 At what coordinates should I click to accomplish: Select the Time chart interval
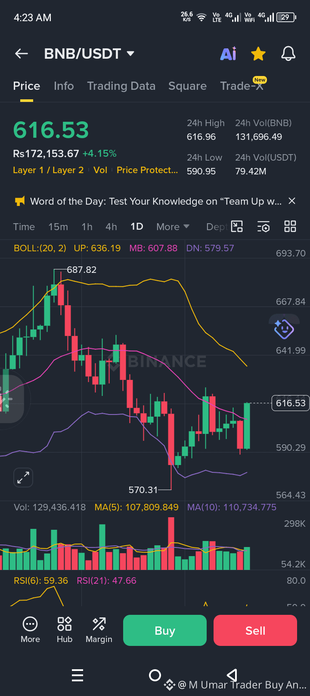24,227
